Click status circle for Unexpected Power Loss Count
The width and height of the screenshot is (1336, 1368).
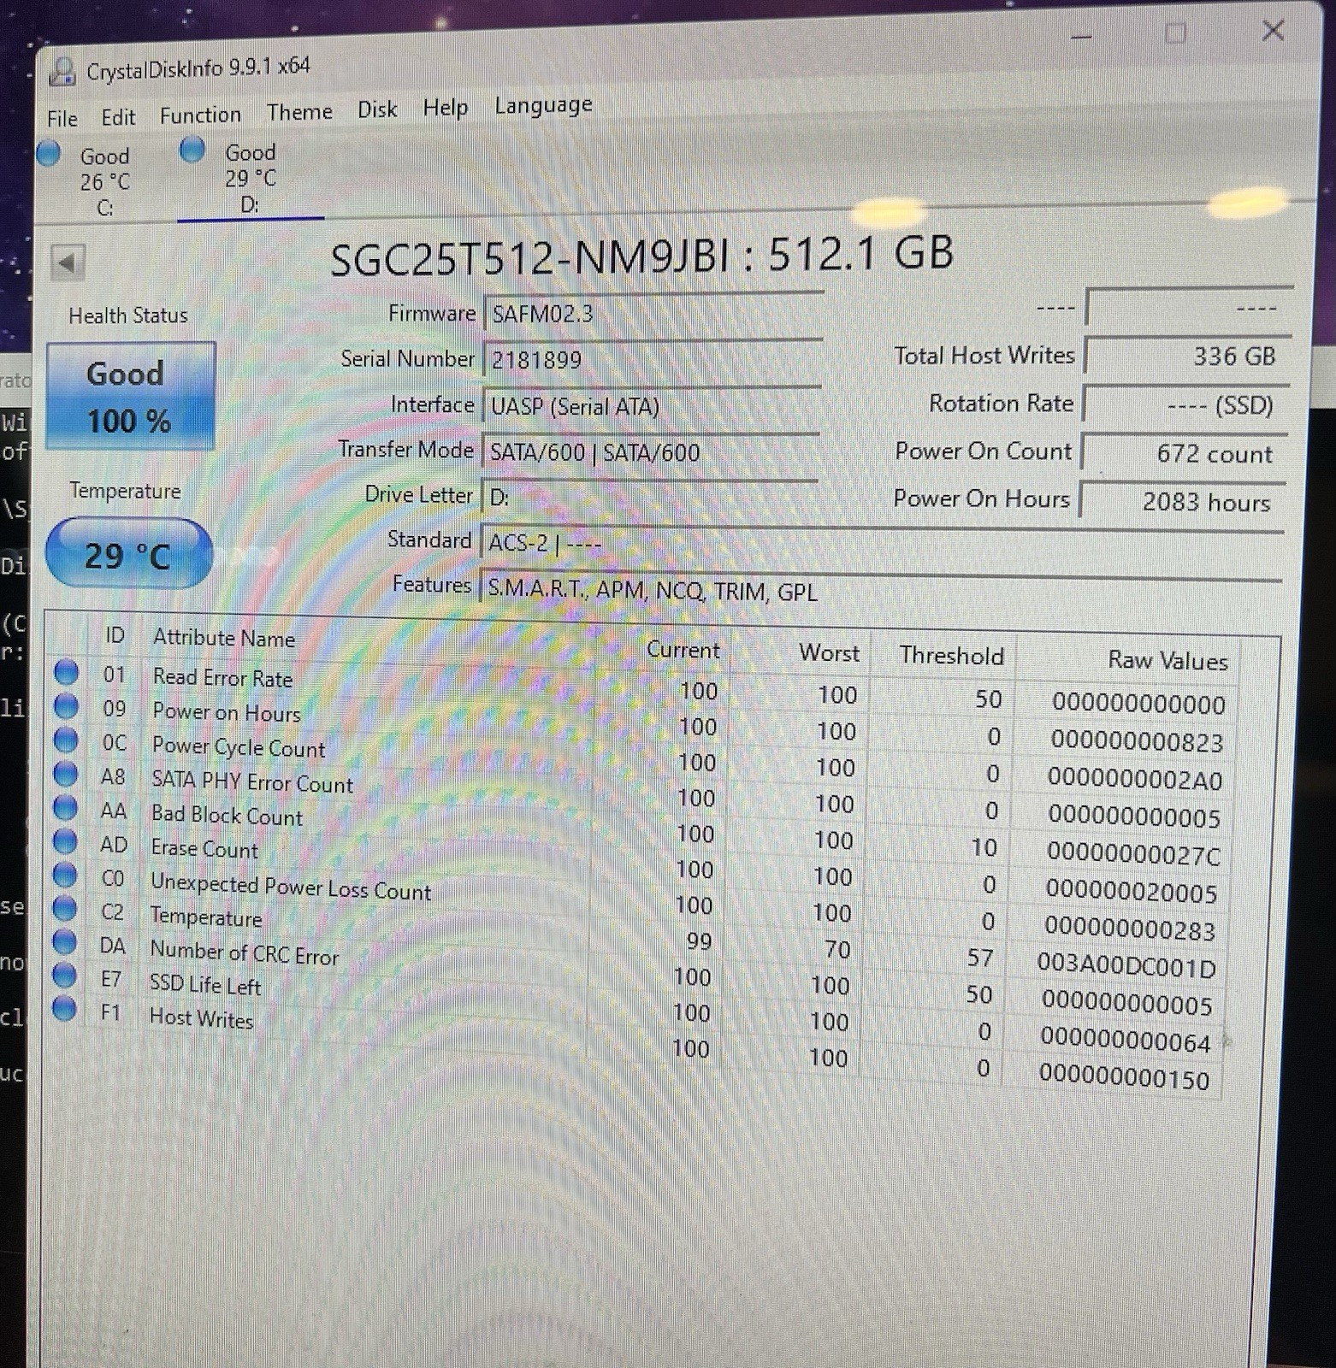(x=65, y=875)
